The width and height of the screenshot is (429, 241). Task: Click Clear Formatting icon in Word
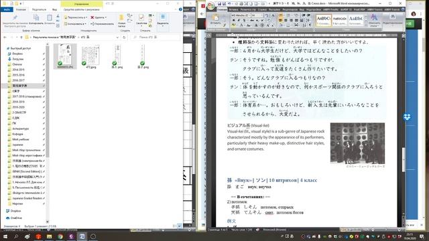(x=269, y=20)
